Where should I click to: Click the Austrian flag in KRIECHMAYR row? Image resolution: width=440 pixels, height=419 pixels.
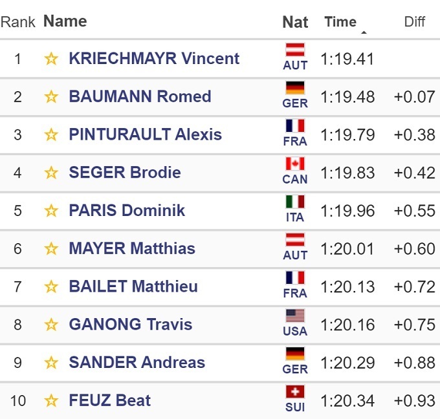pos(295,50)
